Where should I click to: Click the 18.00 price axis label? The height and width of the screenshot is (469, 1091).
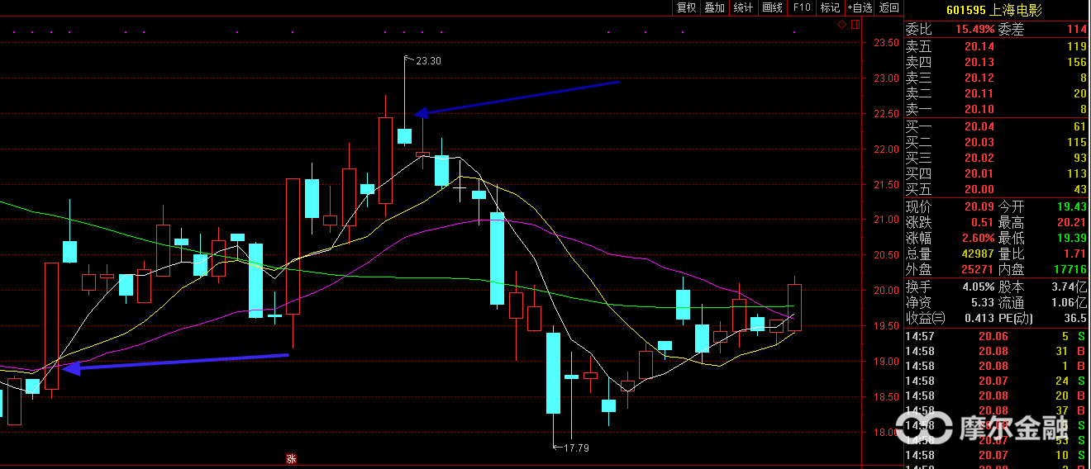(x=887, y=432)
